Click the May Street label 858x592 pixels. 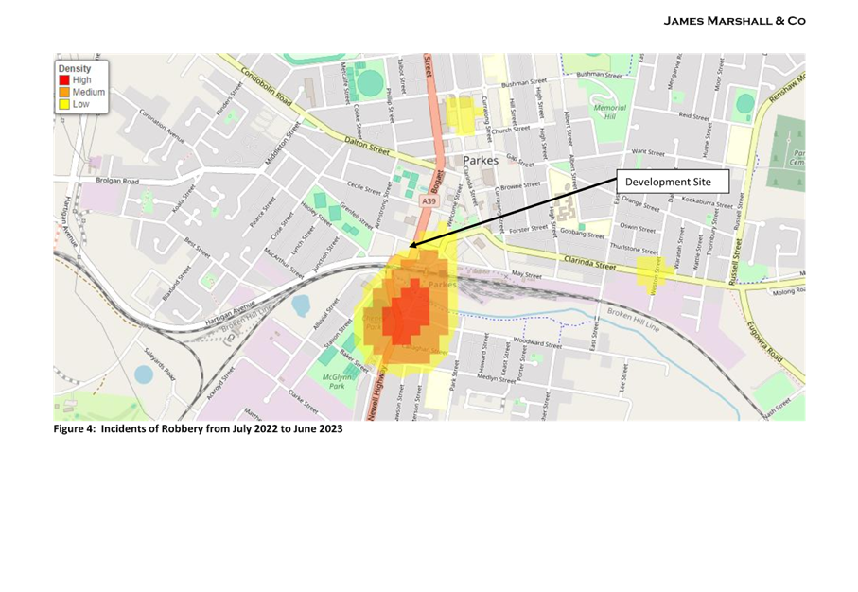coord(526,274)
